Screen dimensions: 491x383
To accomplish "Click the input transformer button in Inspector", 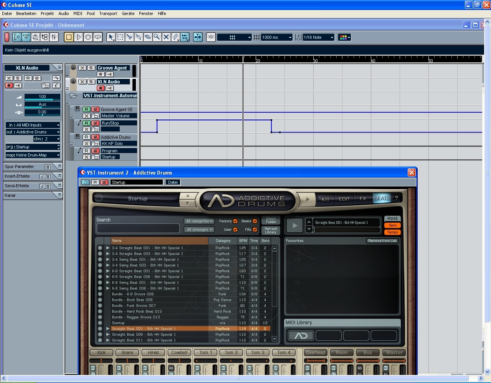I will pos(56,78).
